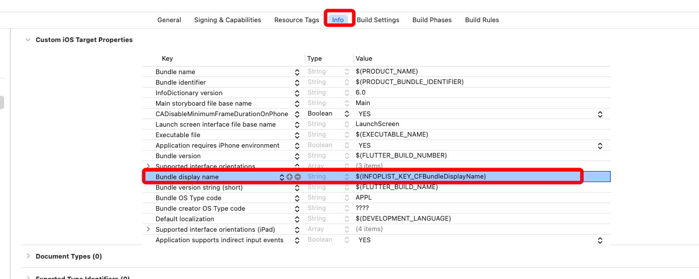Switch to the Build Settings tab

pyautogui.click(x=378, y=20)
